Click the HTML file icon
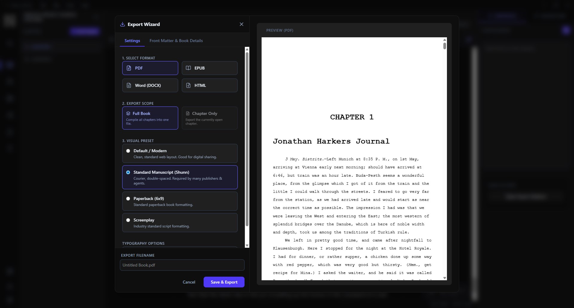 tap(188, 85)
